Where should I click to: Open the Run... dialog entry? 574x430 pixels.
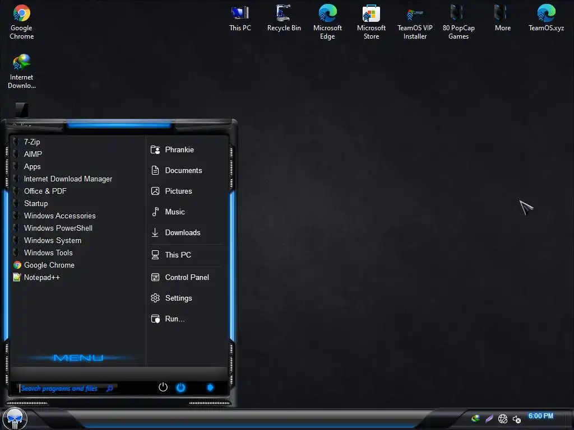186,319
